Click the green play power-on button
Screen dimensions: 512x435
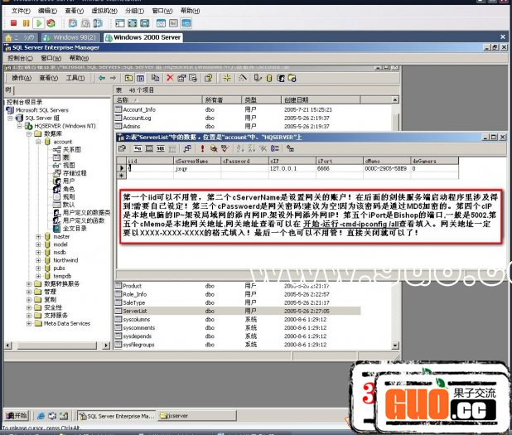click(39, 23)
